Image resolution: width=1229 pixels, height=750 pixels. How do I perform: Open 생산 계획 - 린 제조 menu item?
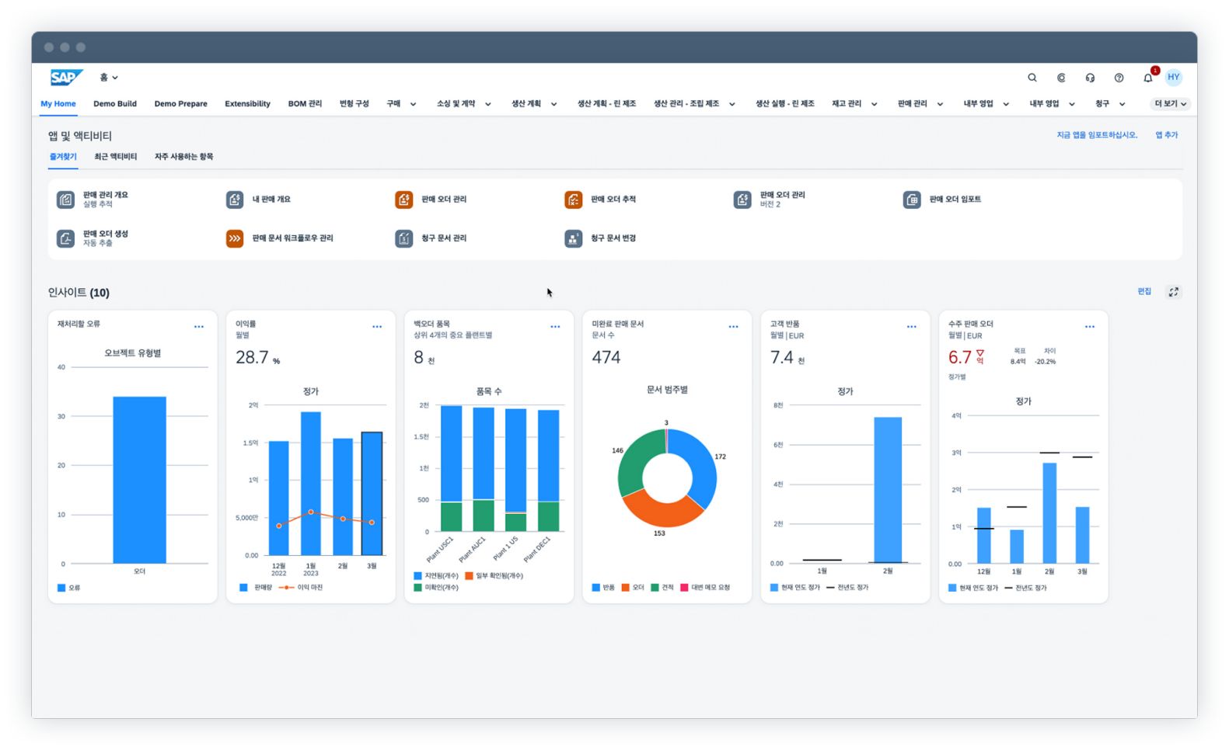[x=606, y=104]
